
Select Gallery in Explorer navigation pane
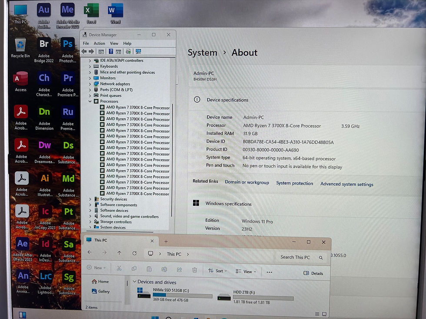(x=101, y=291)
